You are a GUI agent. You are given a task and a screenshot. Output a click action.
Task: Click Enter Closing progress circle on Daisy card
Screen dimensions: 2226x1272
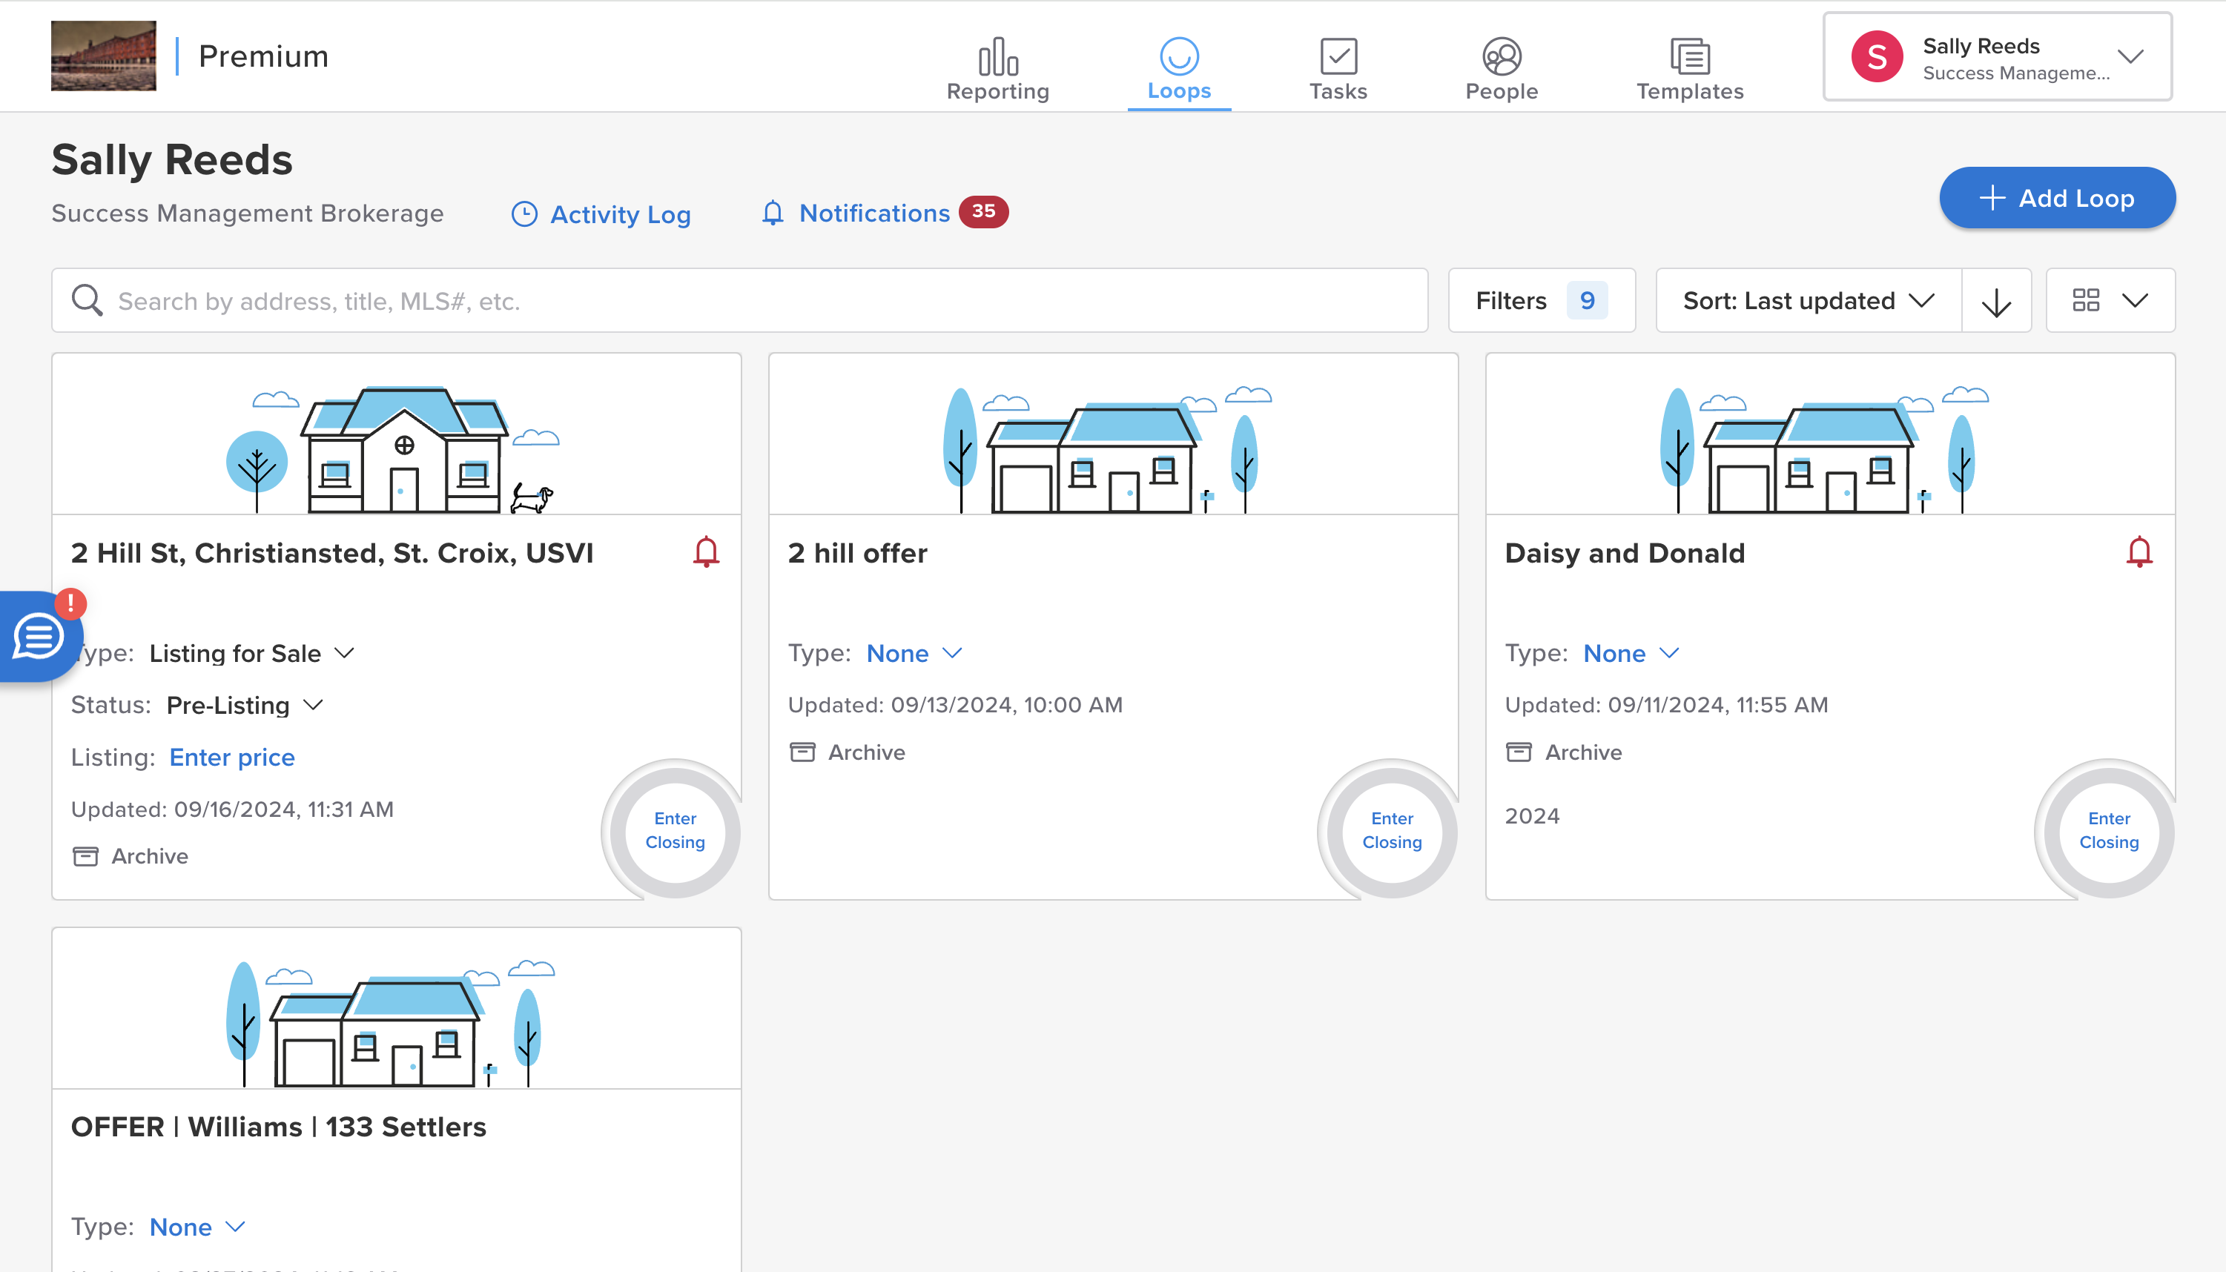point(2108,830)
